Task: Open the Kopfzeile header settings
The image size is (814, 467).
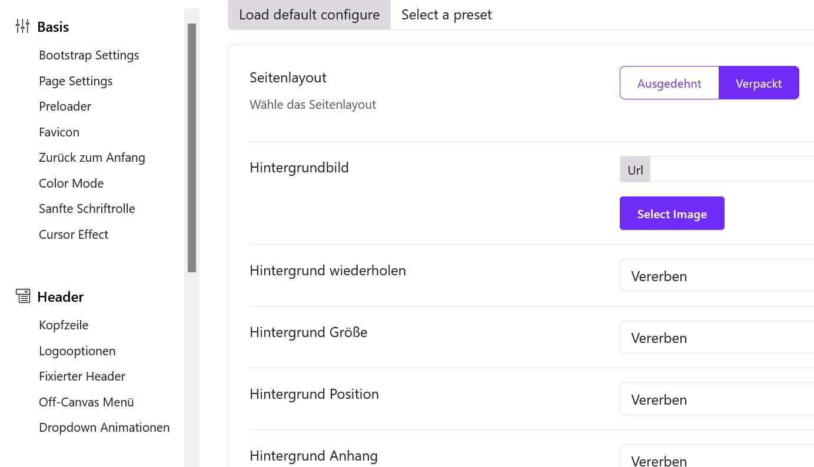Action: point(64,325)
